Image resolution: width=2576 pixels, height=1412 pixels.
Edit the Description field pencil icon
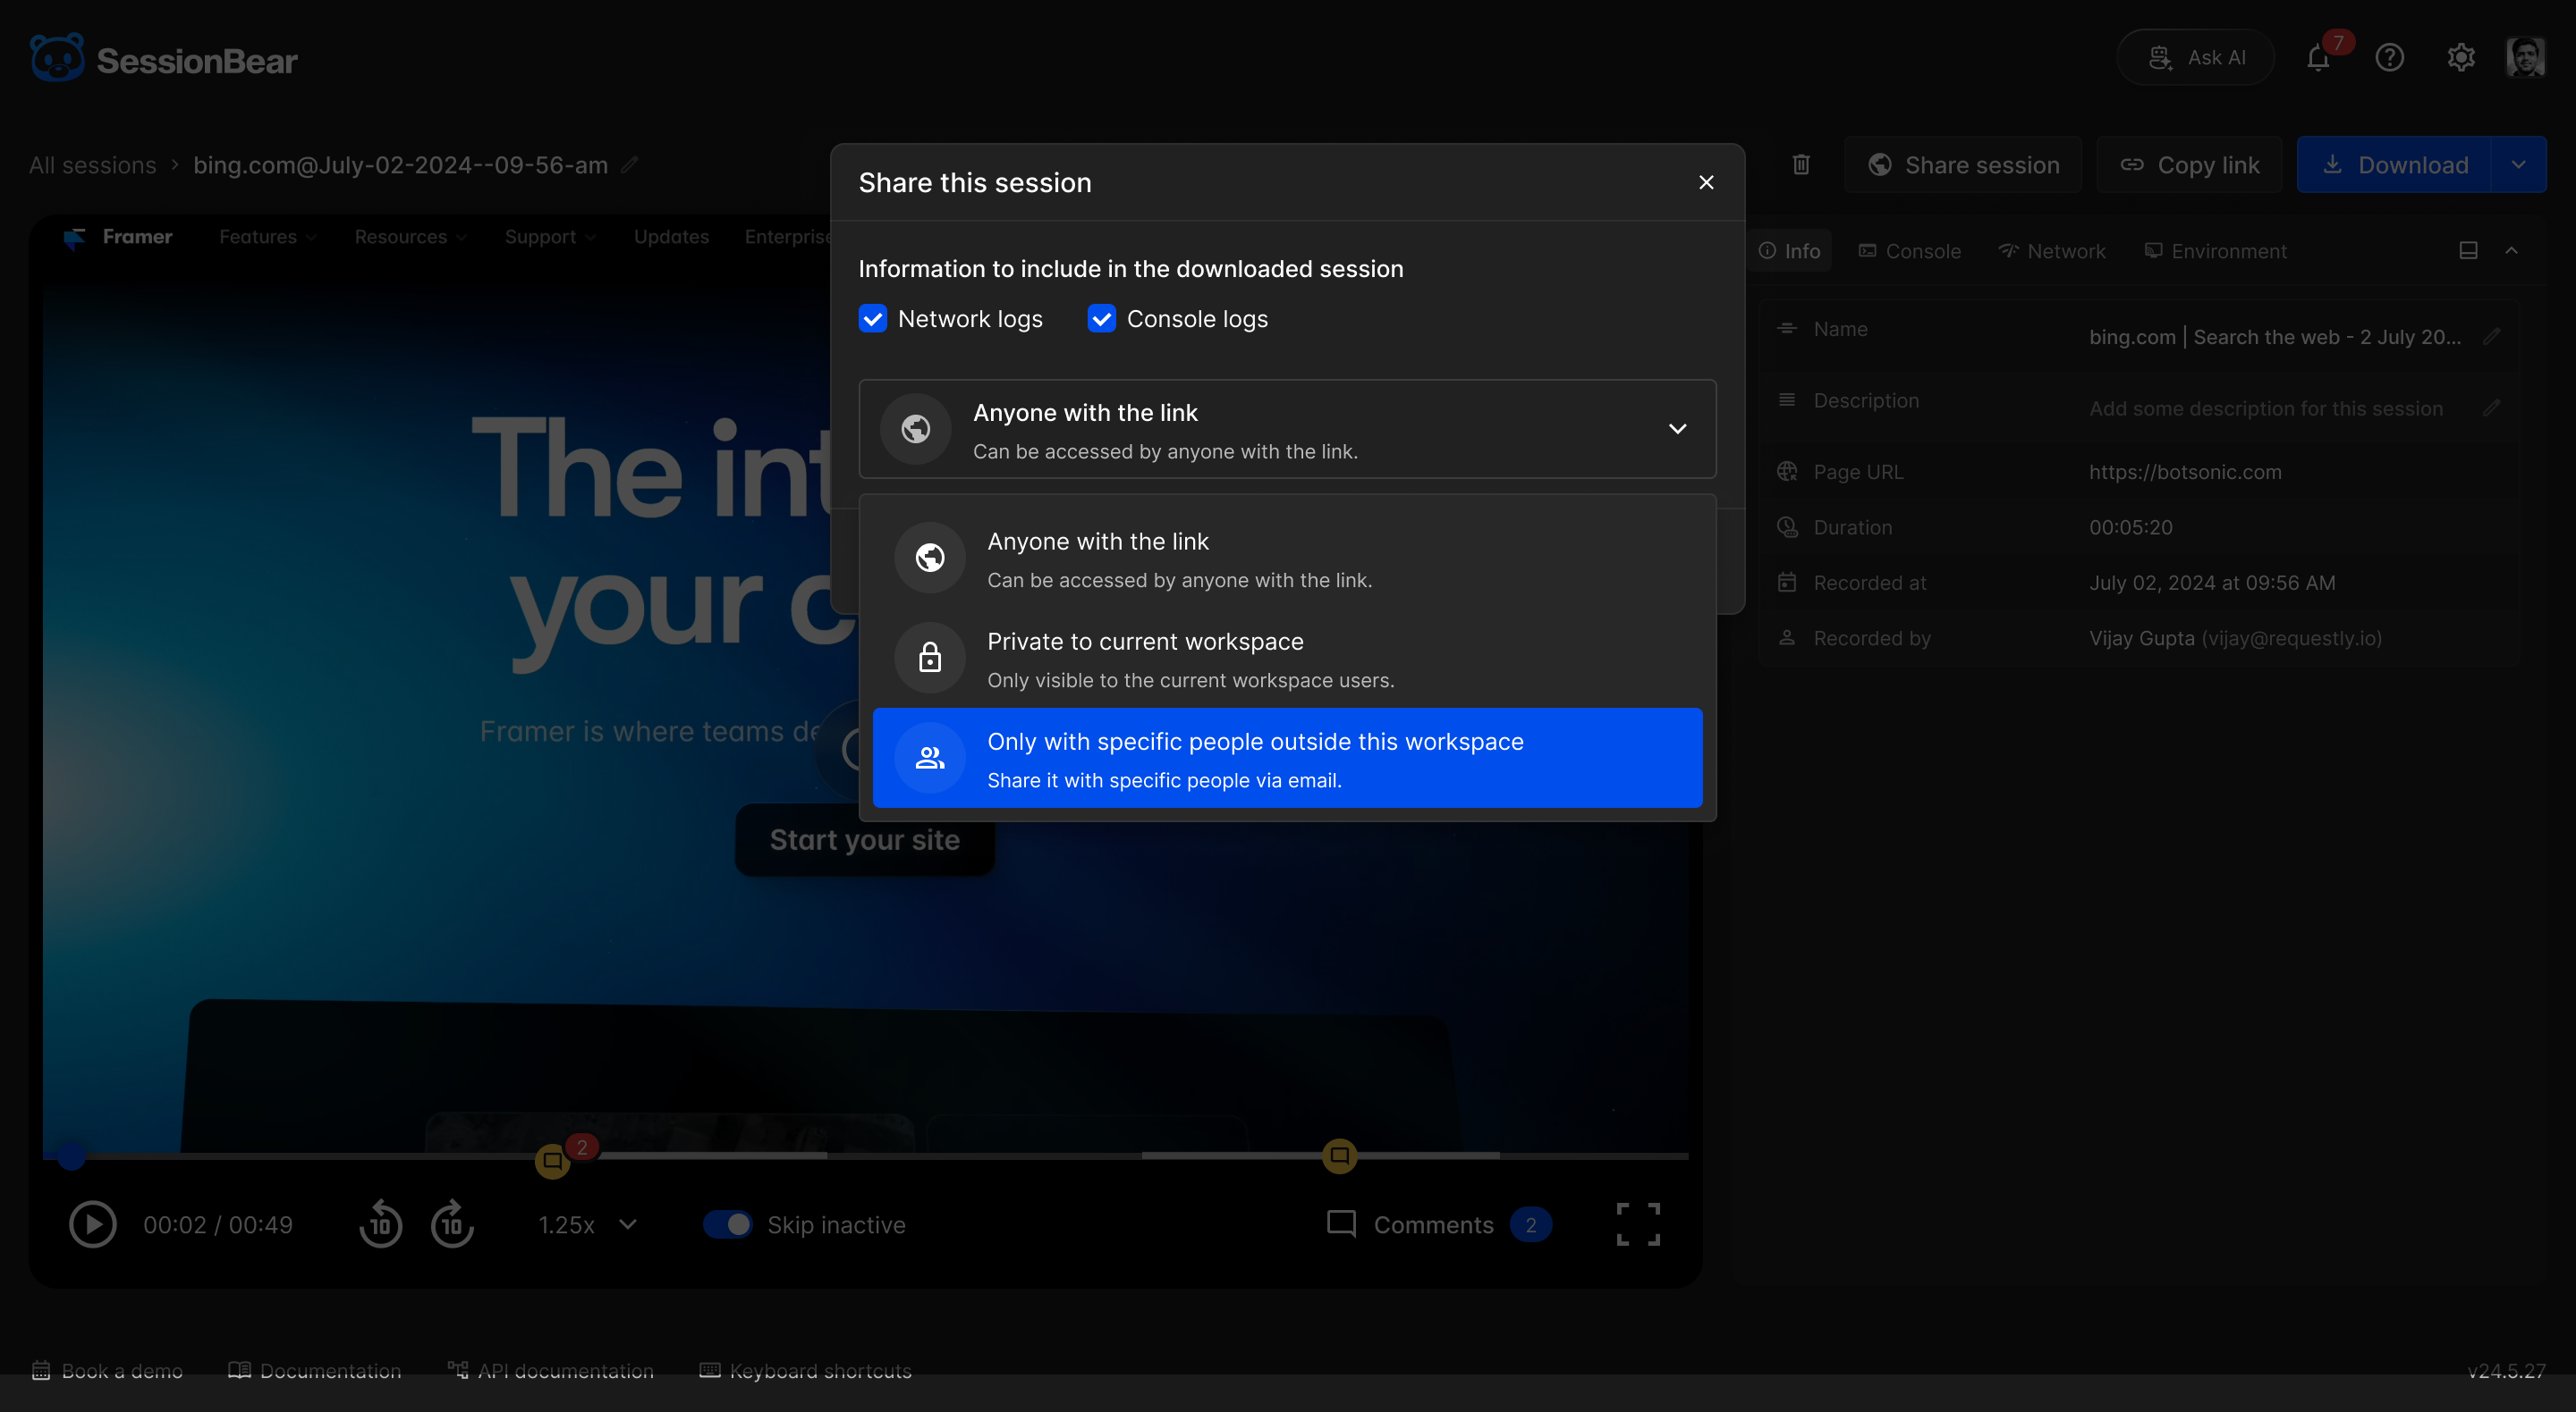pyautogui.click(x=2492, y=408)
